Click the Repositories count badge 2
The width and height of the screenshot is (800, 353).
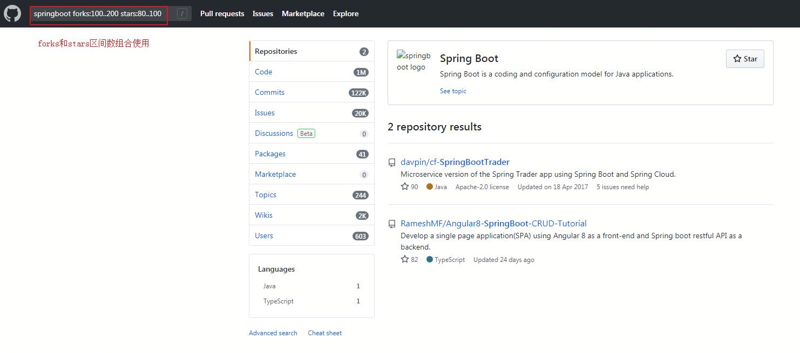point(364,52)
